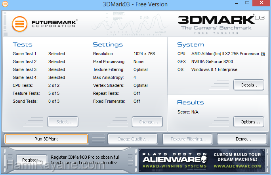Click the Game Test 4 label

tap(25, 77)
